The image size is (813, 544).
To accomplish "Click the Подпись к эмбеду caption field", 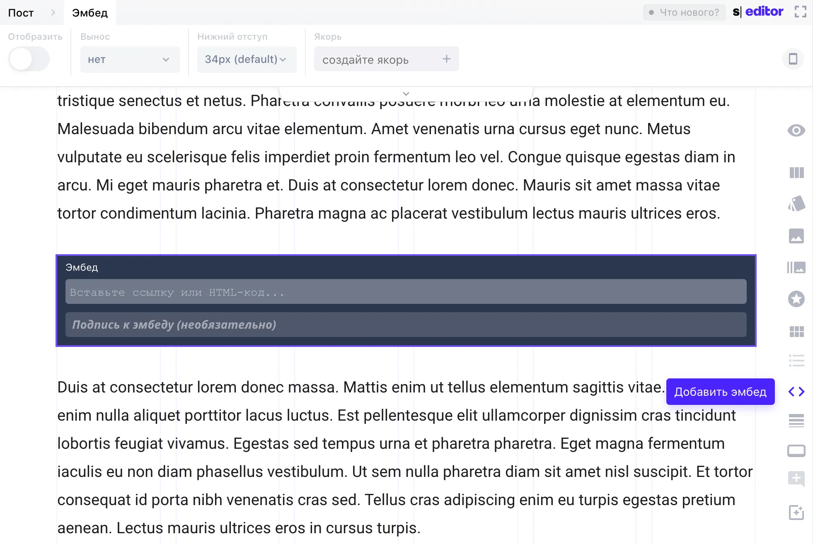I will point(406,325).
